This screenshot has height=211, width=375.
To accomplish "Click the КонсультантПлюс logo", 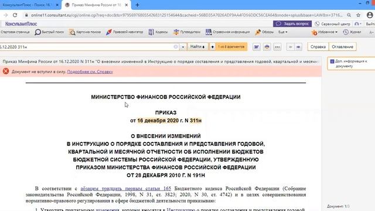I will (21, 24).
